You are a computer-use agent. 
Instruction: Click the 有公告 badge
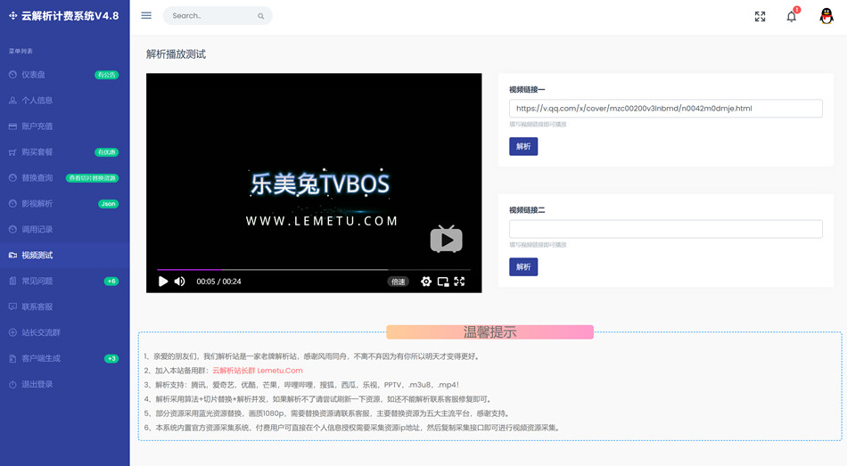(106, 75)
